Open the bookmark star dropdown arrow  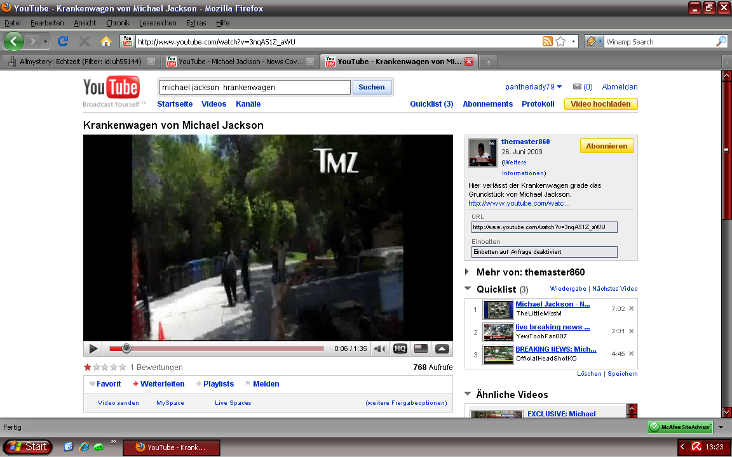(574, 41)
